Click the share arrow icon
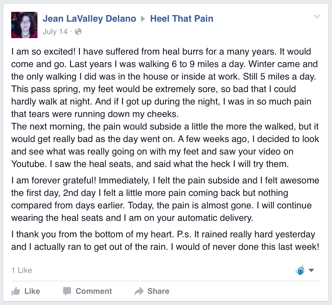332x305 pixels. pos(139,291)
